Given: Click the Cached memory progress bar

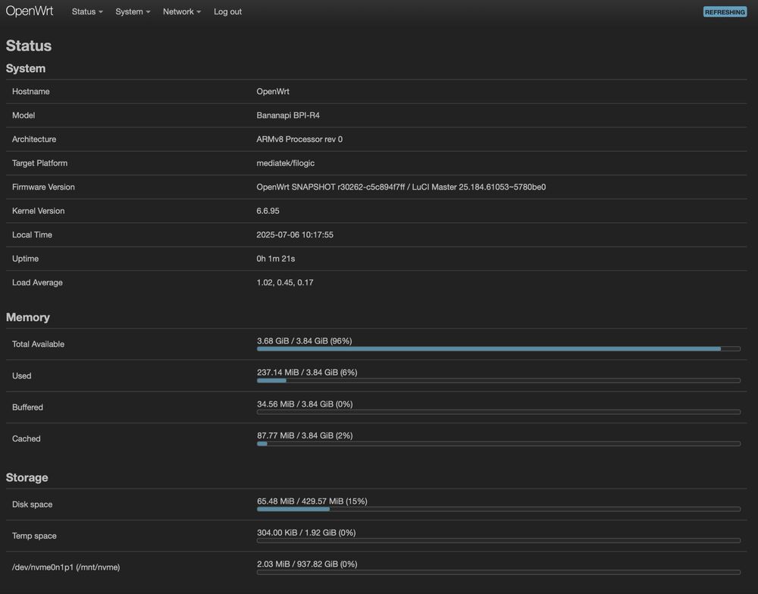Looking at the screenshot, I should (499, 444).
